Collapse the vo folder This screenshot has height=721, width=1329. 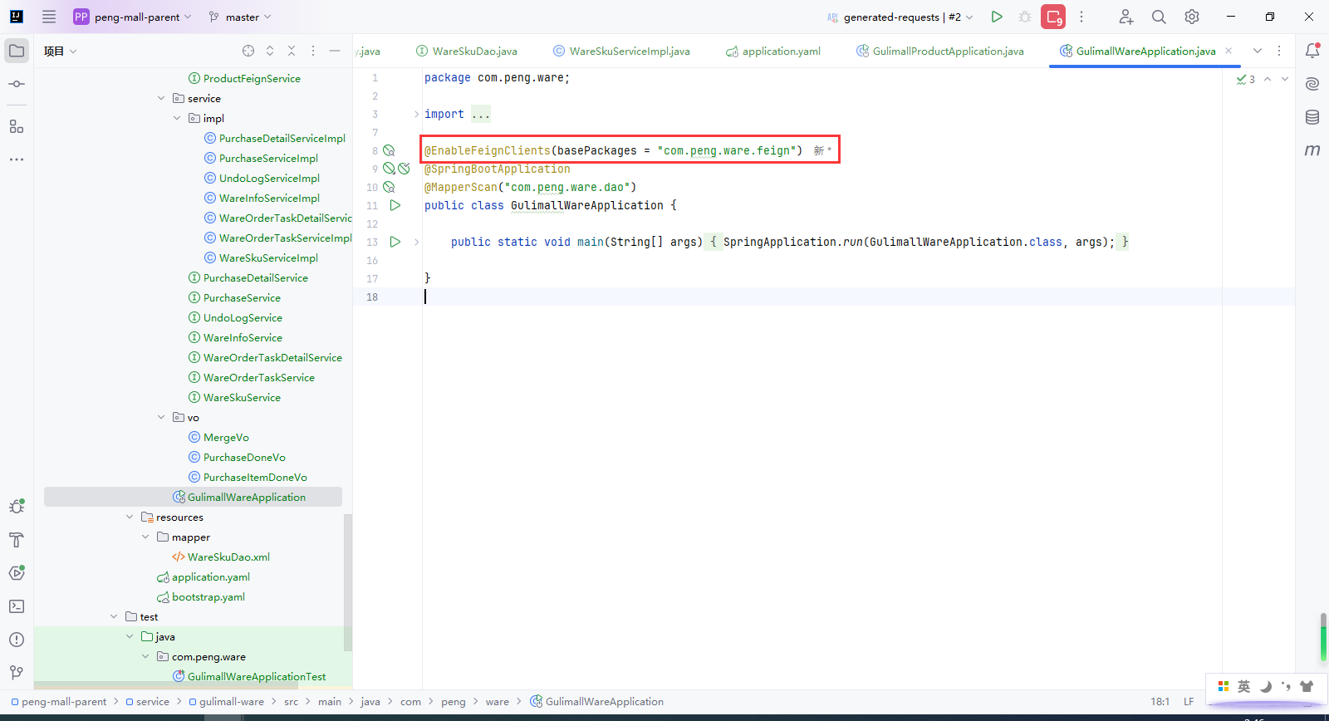click(161, 417)
